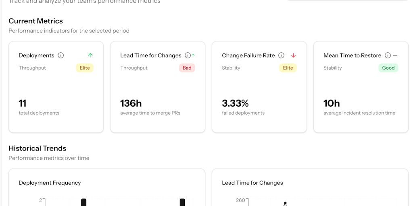Click the Historical Trends section heading

(x=37, y=148)
